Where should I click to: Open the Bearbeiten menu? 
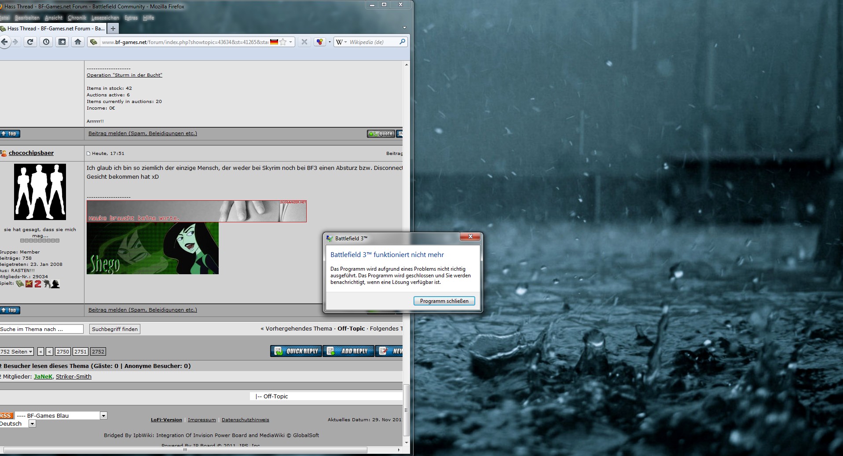click(x=27, y=18)
